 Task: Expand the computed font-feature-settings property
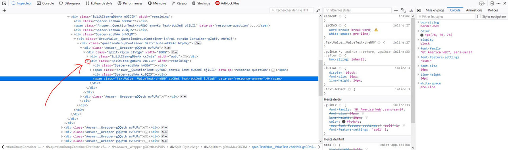click(x=419, y=57)
